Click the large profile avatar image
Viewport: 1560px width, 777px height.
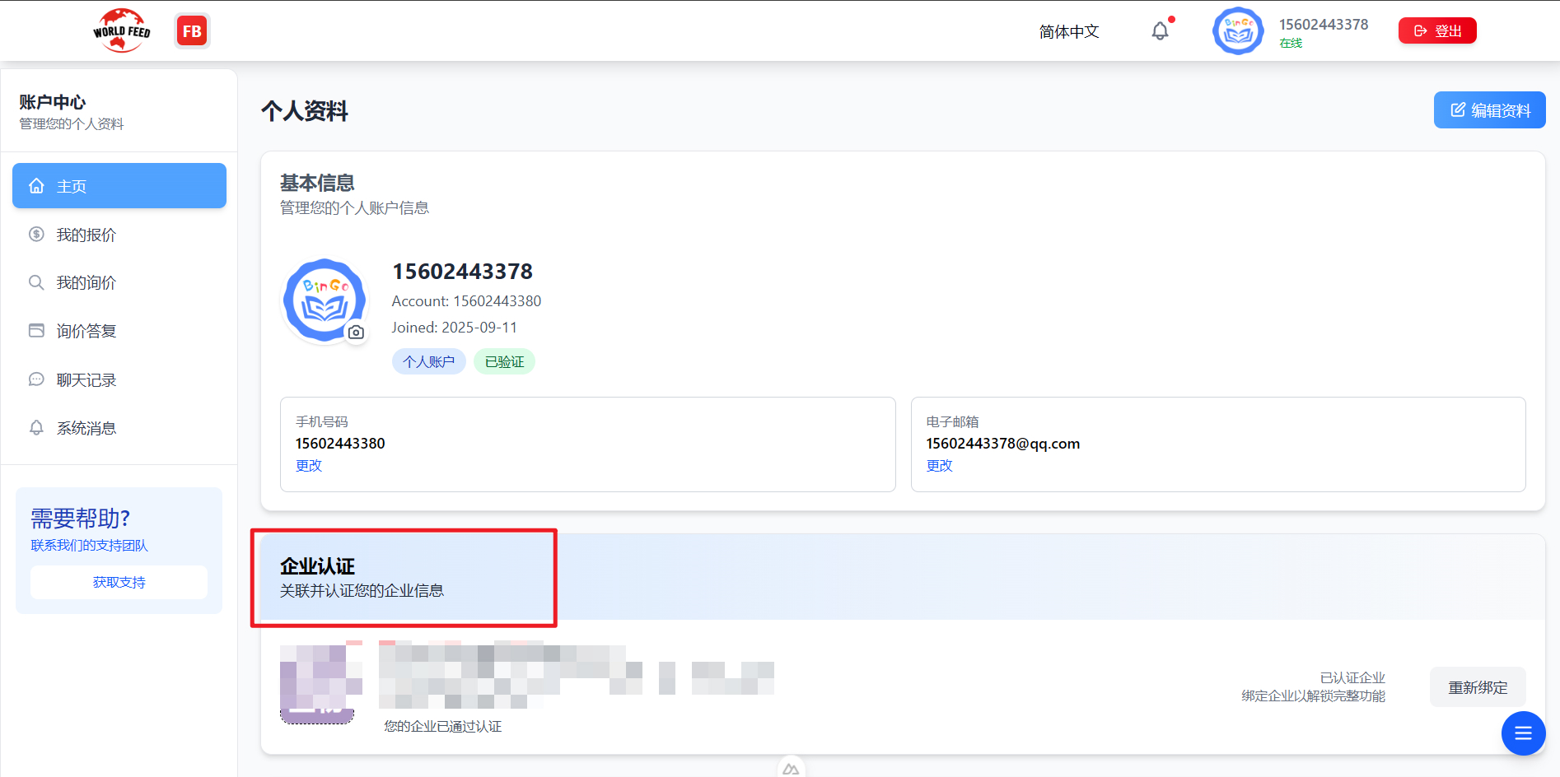coord(324,300)
